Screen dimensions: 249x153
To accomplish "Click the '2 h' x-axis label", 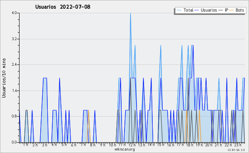I will 35,145.
